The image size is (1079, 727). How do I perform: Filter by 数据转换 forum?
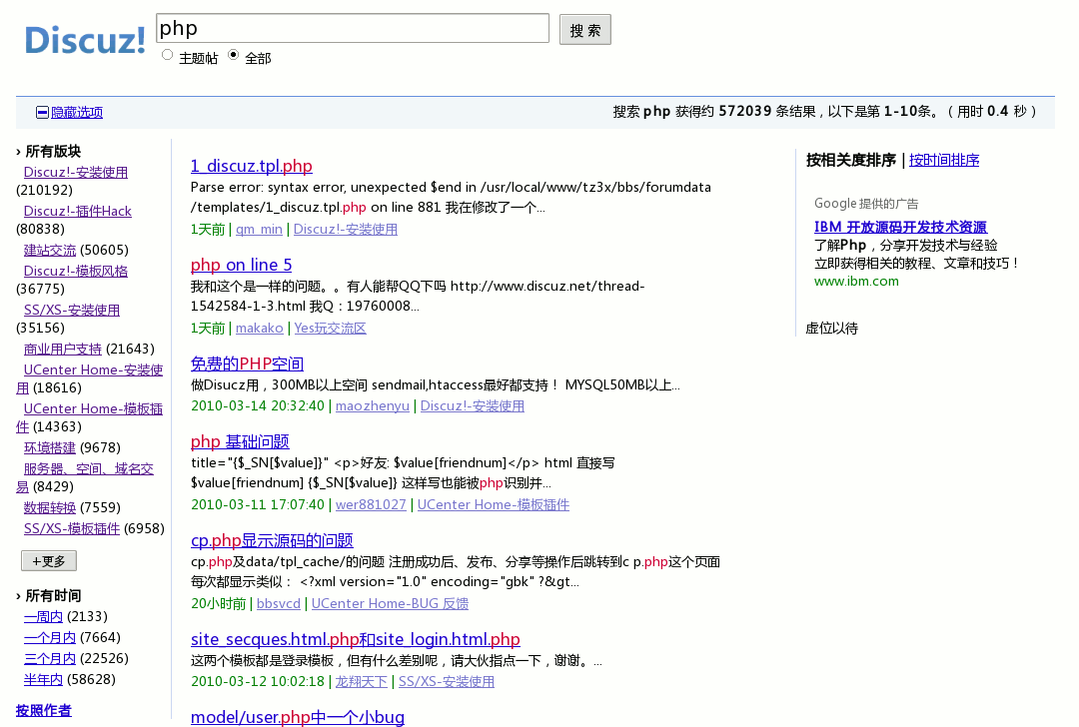coord(50,507)
